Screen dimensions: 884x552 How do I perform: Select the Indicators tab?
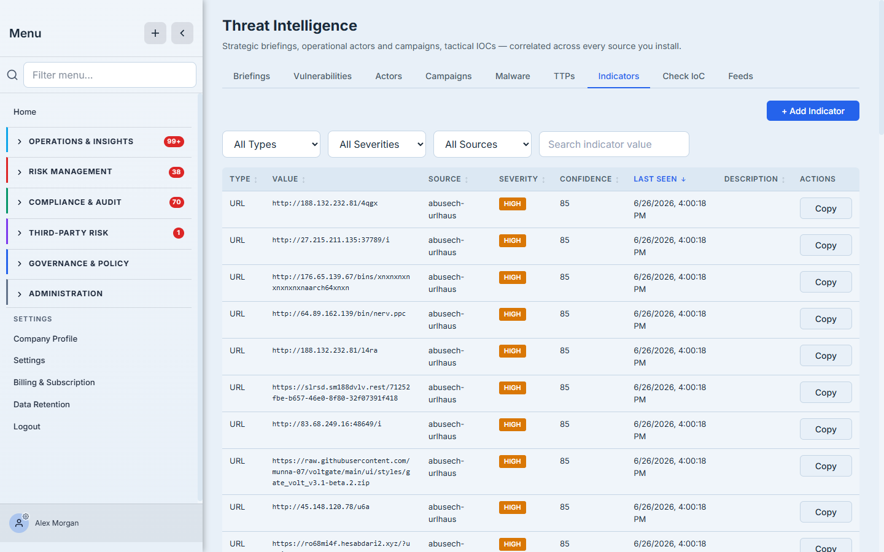[619, 76]
